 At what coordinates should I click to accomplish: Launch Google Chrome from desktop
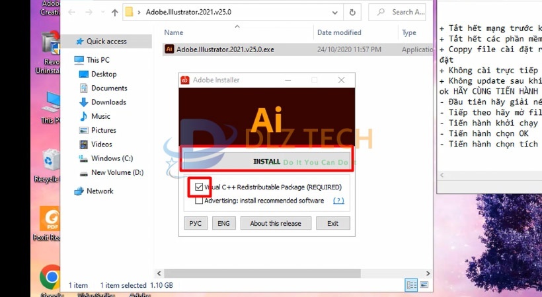point(50,277)
